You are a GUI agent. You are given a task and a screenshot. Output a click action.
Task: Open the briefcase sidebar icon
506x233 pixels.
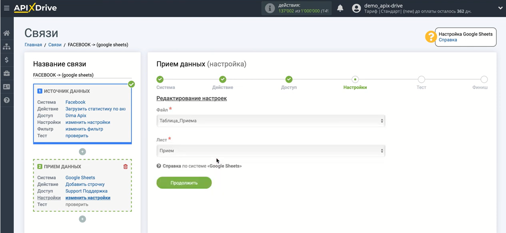(6, 73)
